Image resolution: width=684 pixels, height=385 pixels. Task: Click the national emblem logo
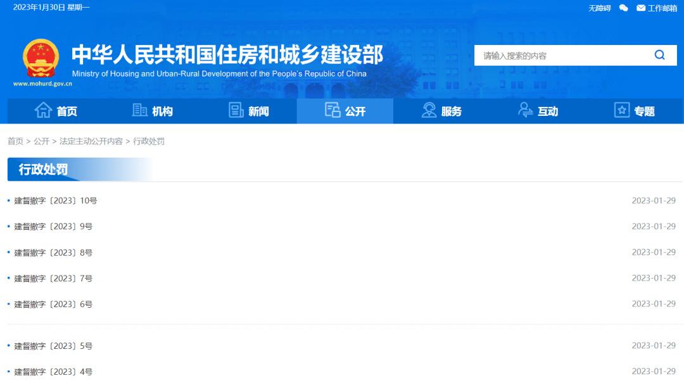(x=41, y=58)
